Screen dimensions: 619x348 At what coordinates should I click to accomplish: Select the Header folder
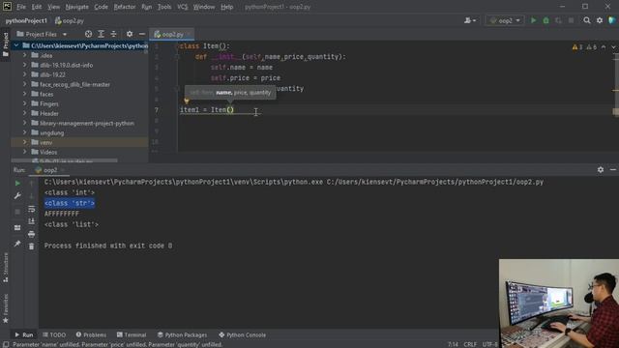point(49,113)
